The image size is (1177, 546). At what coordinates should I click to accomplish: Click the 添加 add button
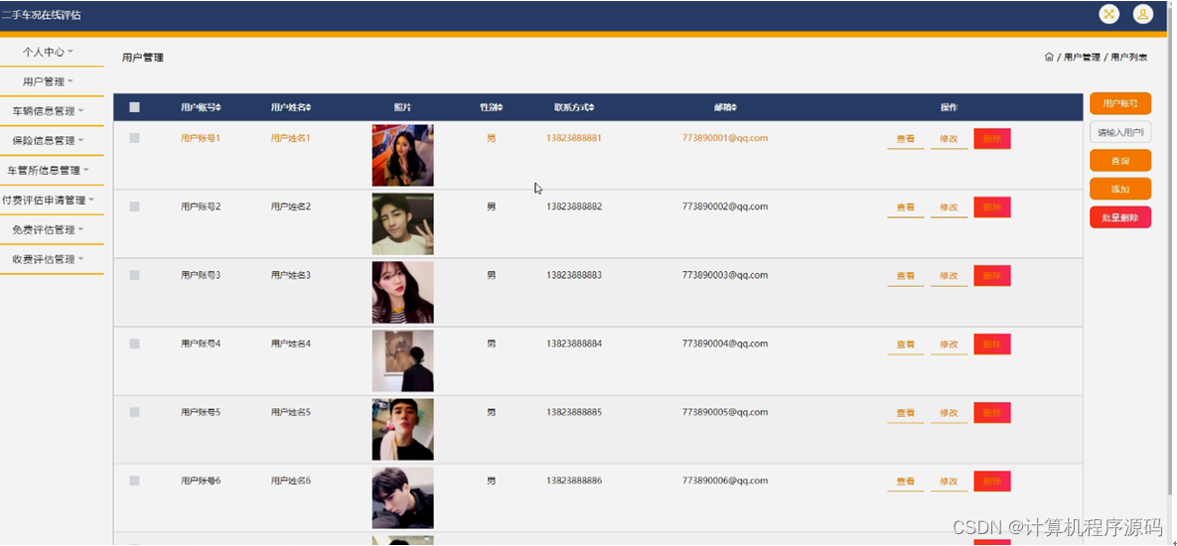point(1120,189)
